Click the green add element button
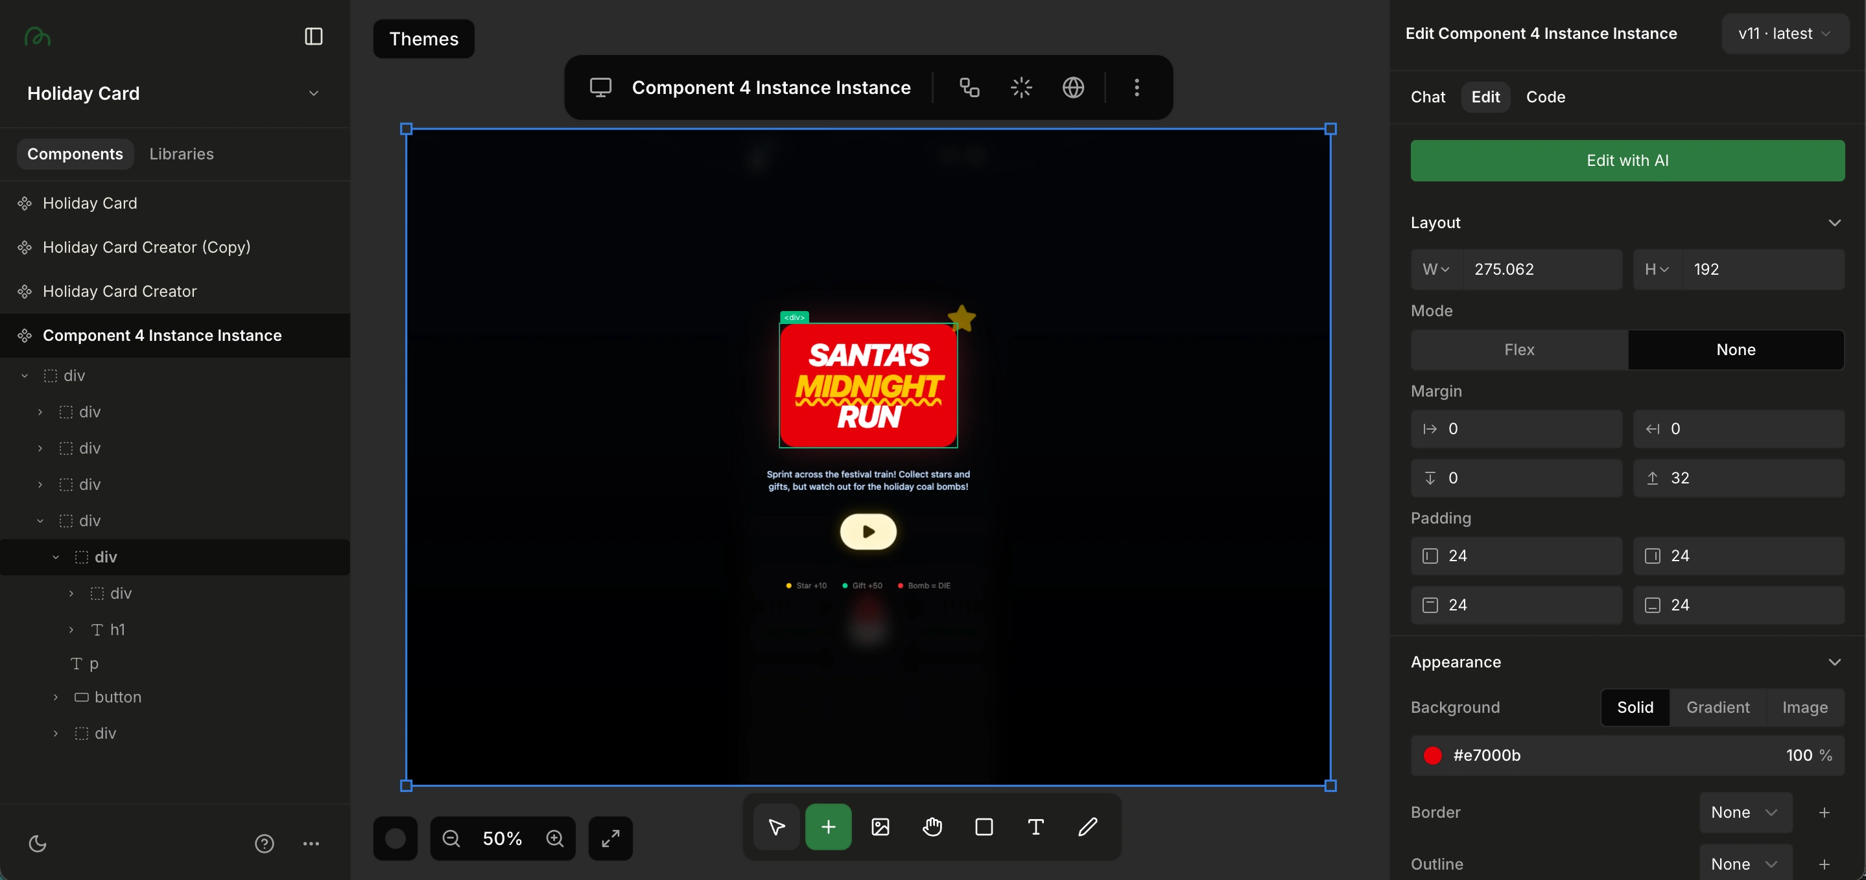Viewport: 1866px width, 880px height. [x=828, y=826]
